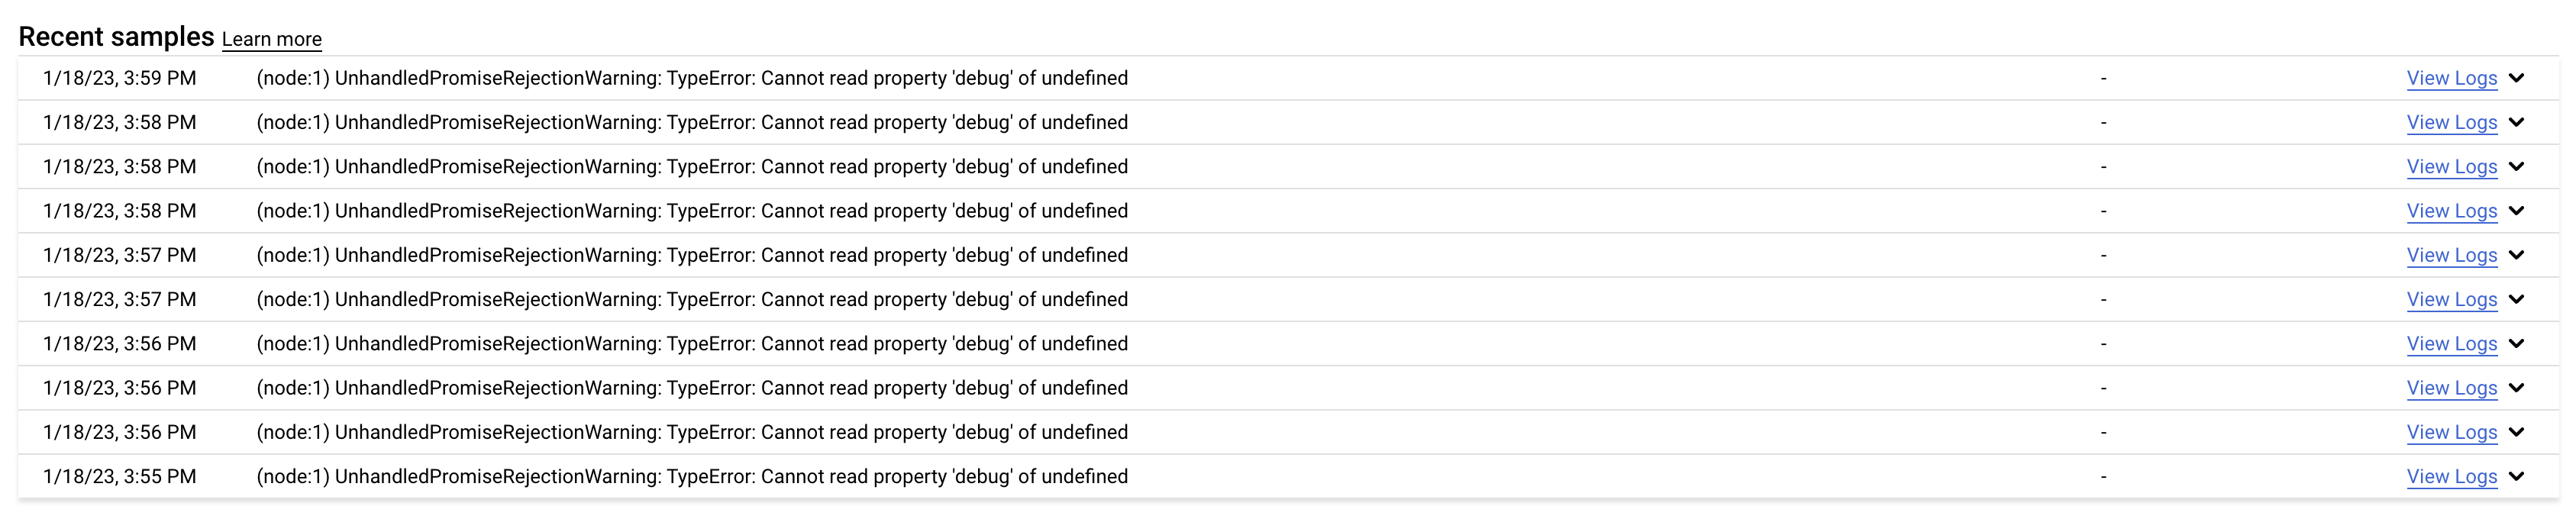Expand chevron of the last 3:58 PM sample
2576x519 pixels.
(x=2517, y=210)
